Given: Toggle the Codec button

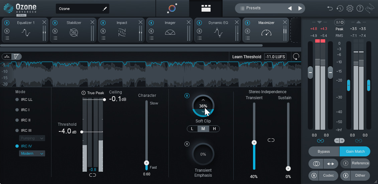Looking at the screenshot, I should click(323, 175).
